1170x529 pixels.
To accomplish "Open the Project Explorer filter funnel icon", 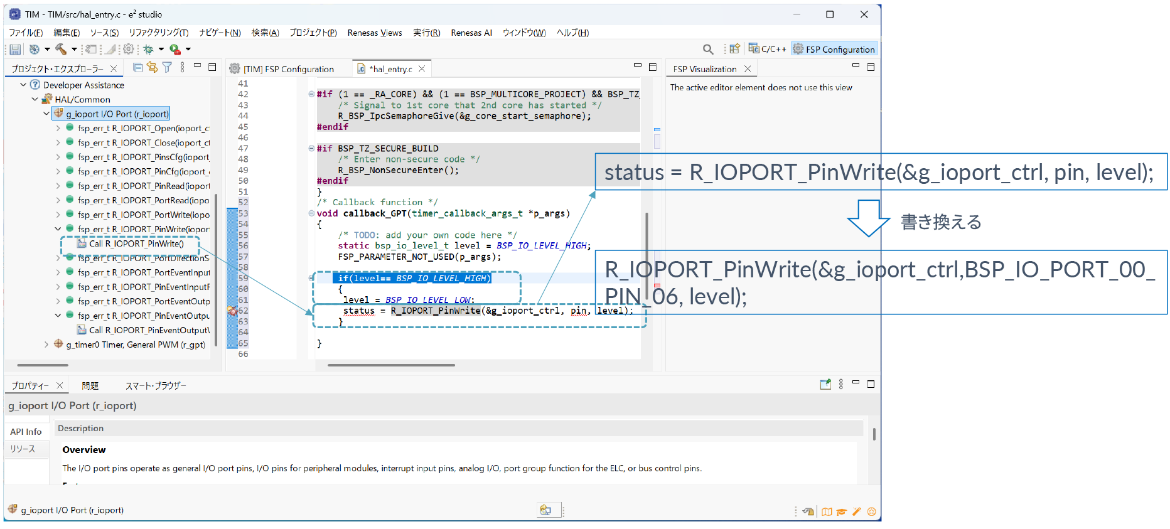I will [x=167, y=67].
